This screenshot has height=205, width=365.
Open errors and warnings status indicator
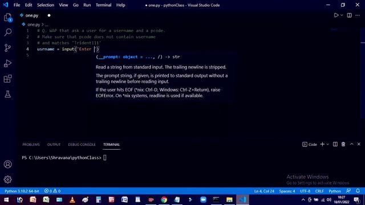pos(52,191)
